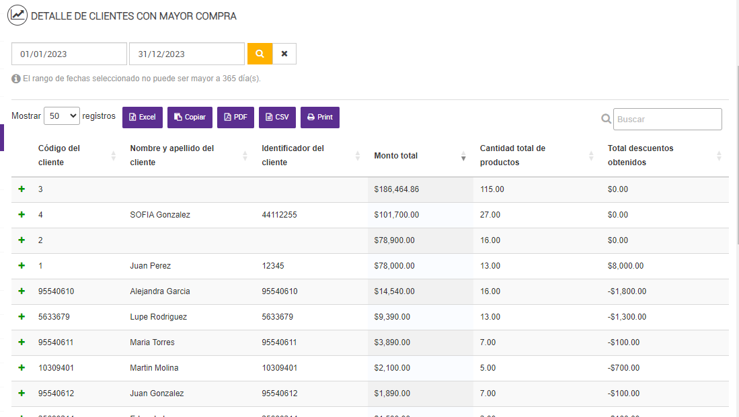Clear date filter with X button

coord(284,54)
